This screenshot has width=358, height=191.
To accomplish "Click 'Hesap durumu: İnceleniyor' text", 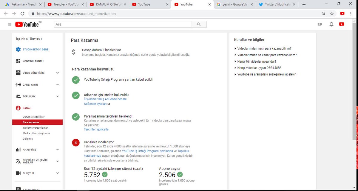I will [101, 50].
